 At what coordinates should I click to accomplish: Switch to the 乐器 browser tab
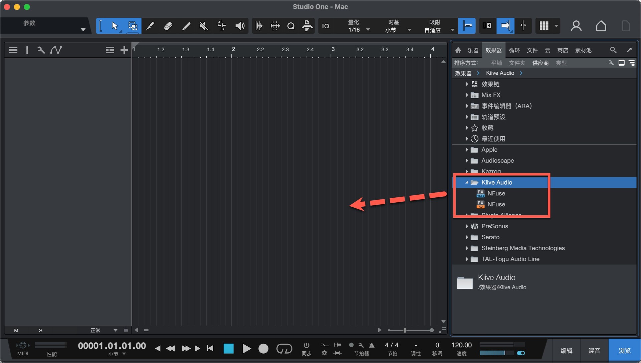coord(473,50)
